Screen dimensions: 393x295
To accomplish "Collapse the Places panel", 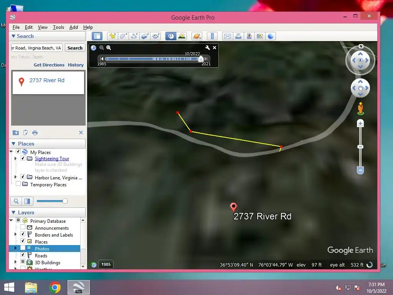I will click(x=13, y=144).
